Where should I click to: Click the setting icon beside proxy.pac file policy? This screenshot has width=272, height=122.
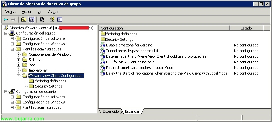[103, 56]
